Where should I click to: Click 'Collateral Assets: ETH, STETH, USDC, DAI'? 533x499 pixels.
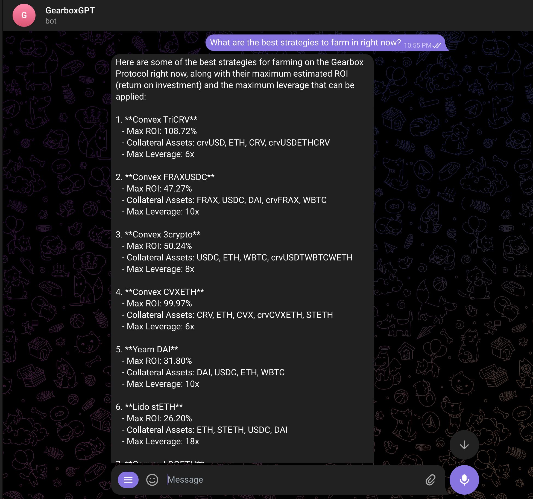click(205, 430)
